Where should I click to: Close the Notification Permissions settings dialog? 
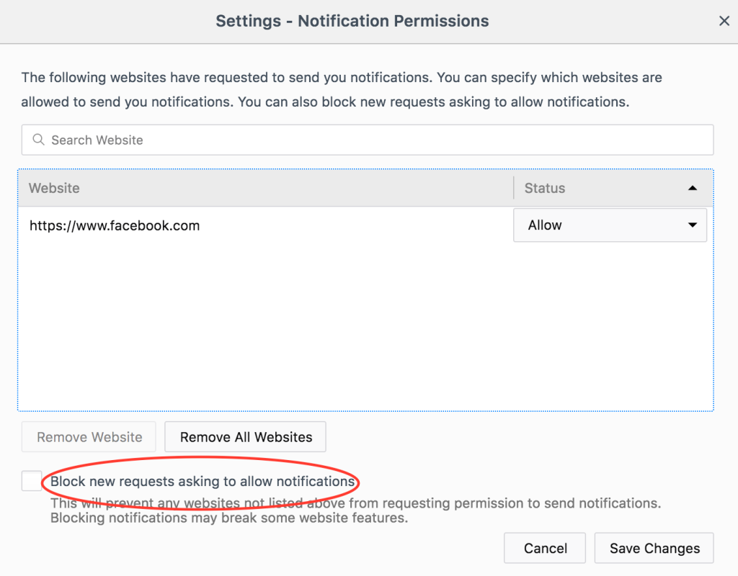click(724, 21)
